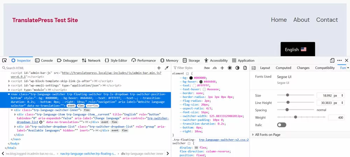
Task: Switch to the Layout sidebar tab
Action: [265, 68]
